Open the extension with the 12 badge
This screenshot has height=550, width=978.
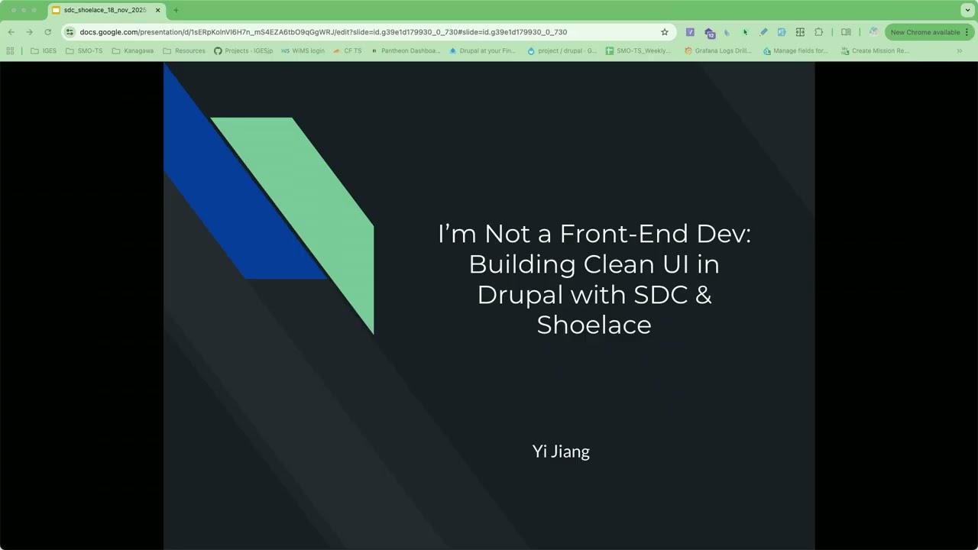709,32
